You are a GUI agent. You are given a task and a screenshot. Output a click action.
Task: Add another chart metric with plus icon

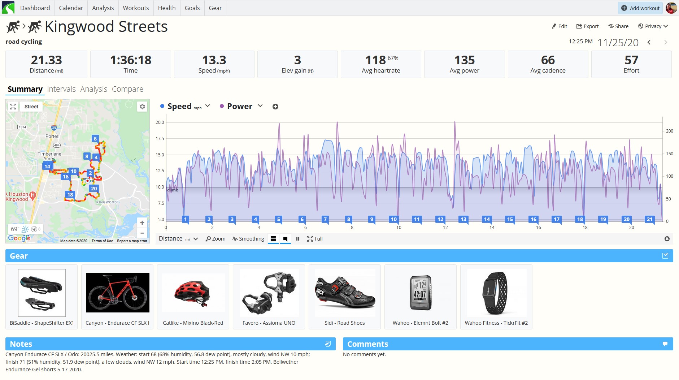point(275,107)
